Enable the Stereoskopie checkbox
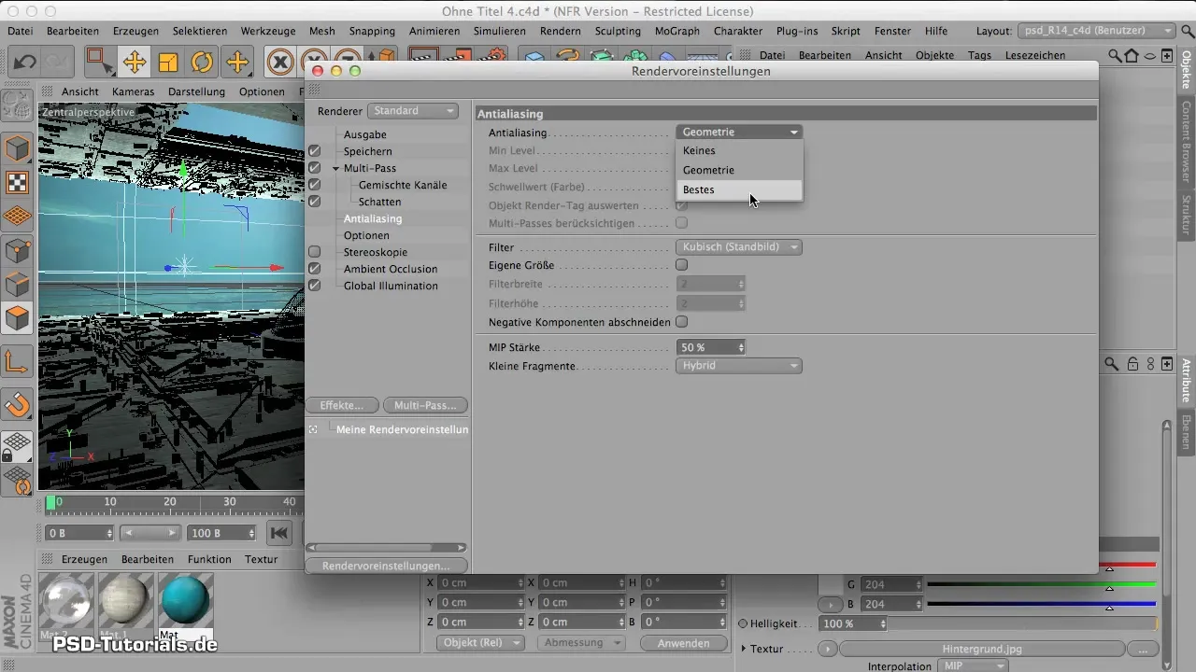Image resolution: width=1196 pixels, height=672 pixels. pos(315,252)
